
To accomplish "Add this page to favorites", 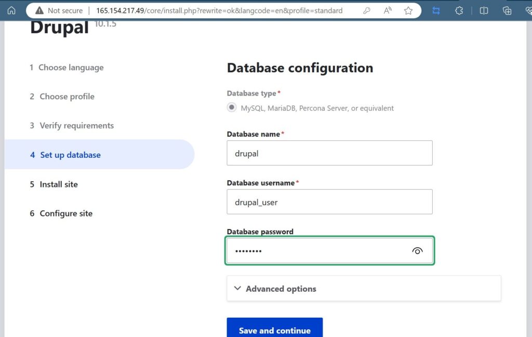I will (408, 10).
